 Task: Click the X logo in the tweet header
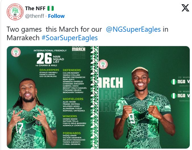(x=185, y=8)
